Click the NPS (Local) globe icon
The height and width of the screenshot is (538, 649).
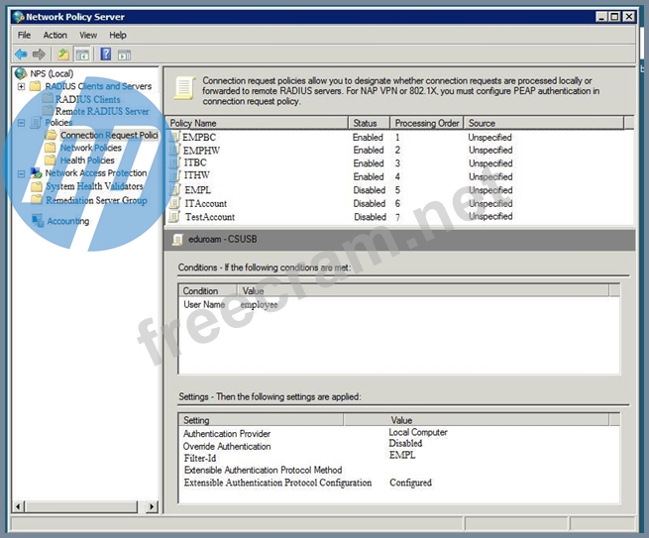point(21,73)
